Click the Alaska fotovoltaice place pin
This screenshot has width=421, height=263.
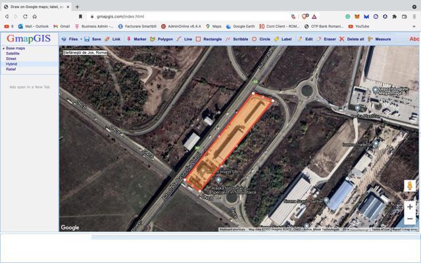[x=218, y=179]
